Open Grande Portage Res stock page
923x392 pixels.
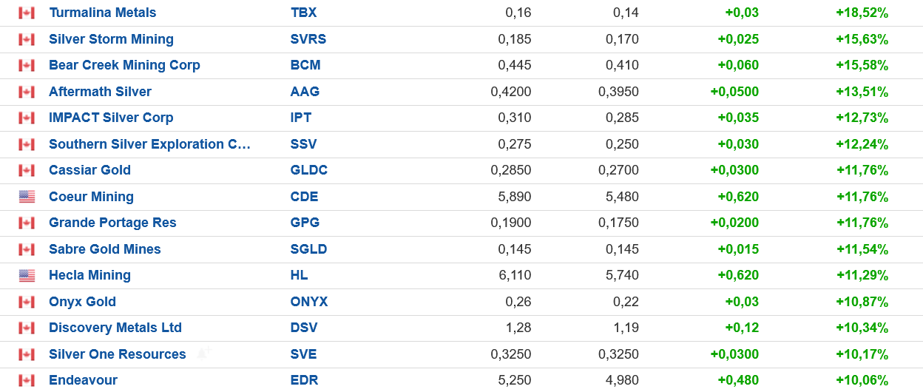coord(112,223)
